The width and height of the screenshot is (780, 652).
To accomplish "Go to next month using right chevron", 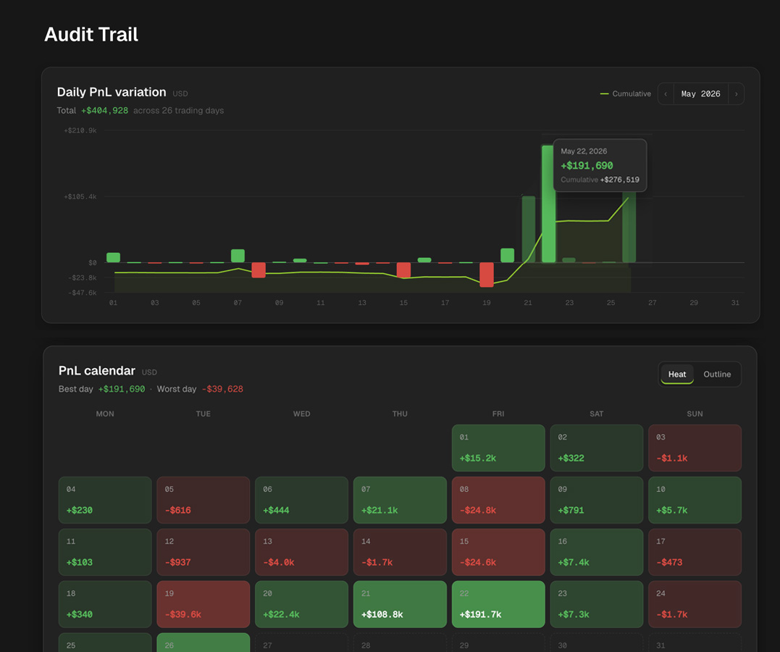I will coord(737,93).
